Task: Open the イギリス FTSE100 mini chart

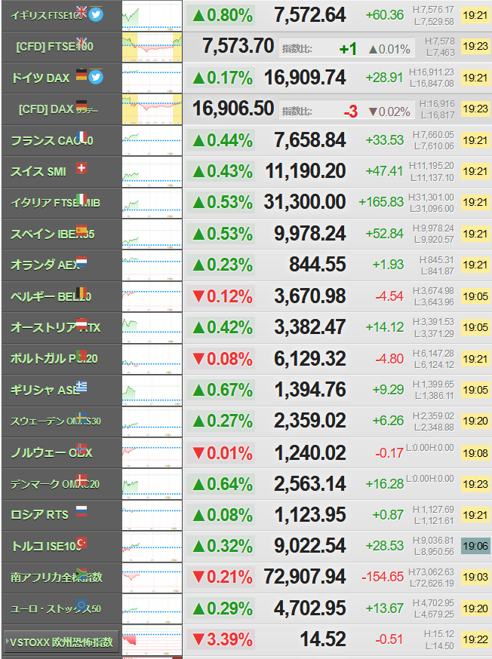Action: pyautogui.click(x=152, y=16)
